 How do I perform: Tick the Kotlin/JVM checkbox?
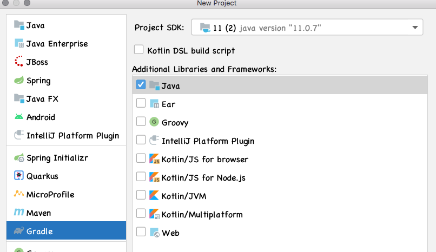[141, 195]
